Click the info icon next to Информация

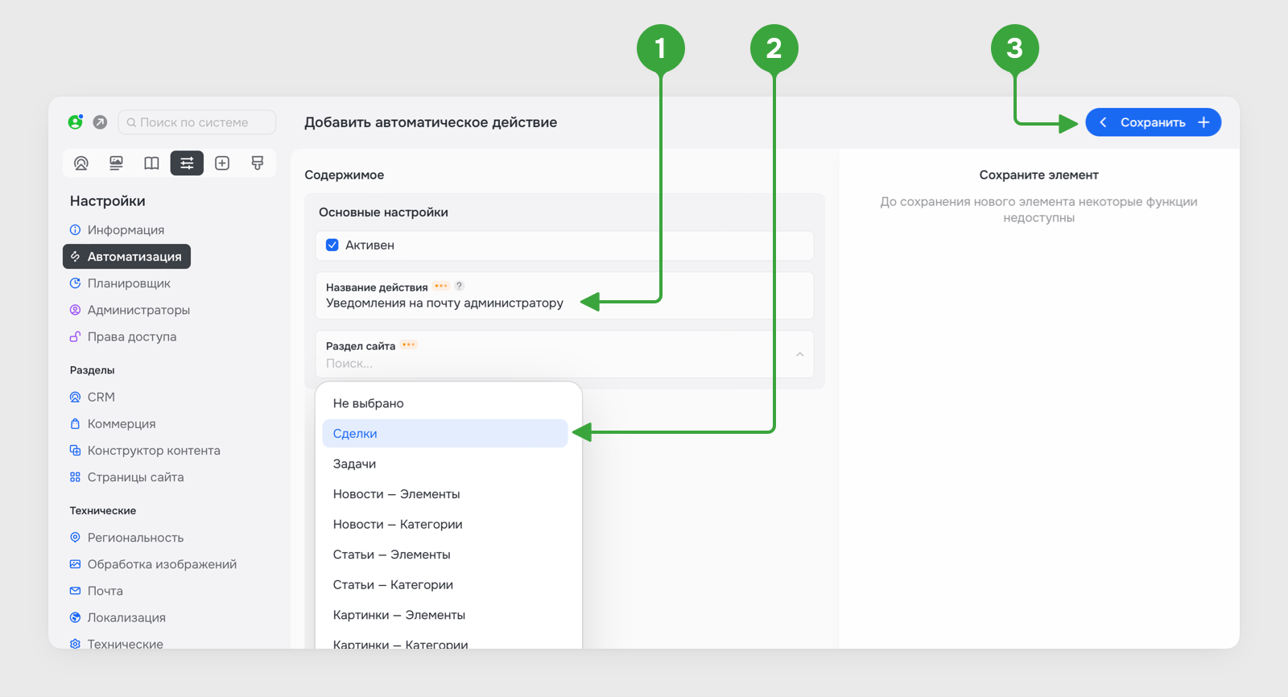[75, 229]
